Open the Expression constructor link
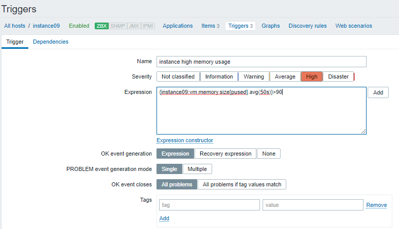This screenshot has width=399, height=229. tap(185, 140)
